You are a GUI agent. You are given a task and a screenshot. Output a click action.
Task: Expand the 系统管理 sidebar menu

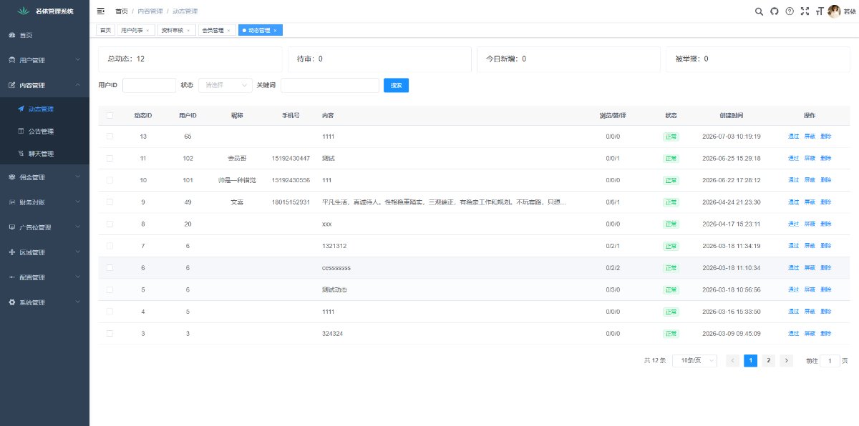[44, 302]
